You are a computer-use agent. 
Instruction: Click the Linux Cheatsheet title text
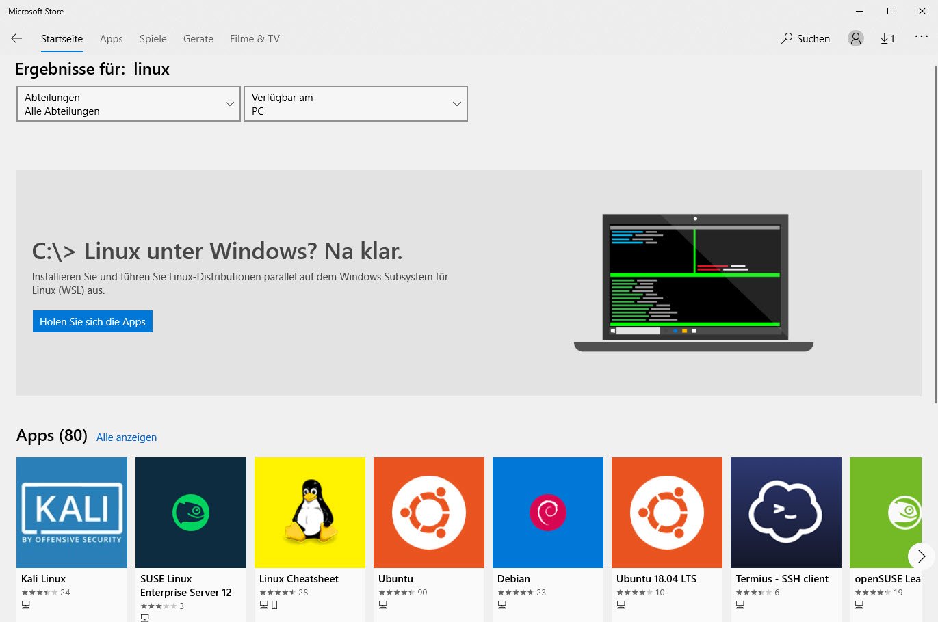tap(299, 579)
